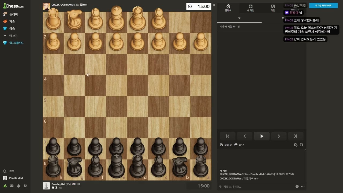343x193 pixels.
Task: Step forward one move
Action: (278, 136)
